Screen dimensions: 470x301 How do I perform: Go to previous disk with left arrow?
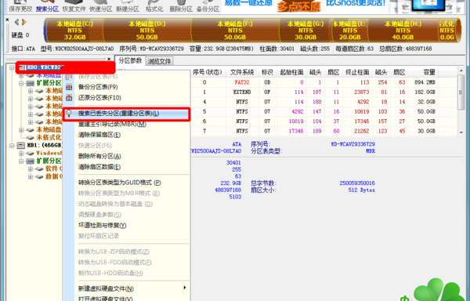16,22
